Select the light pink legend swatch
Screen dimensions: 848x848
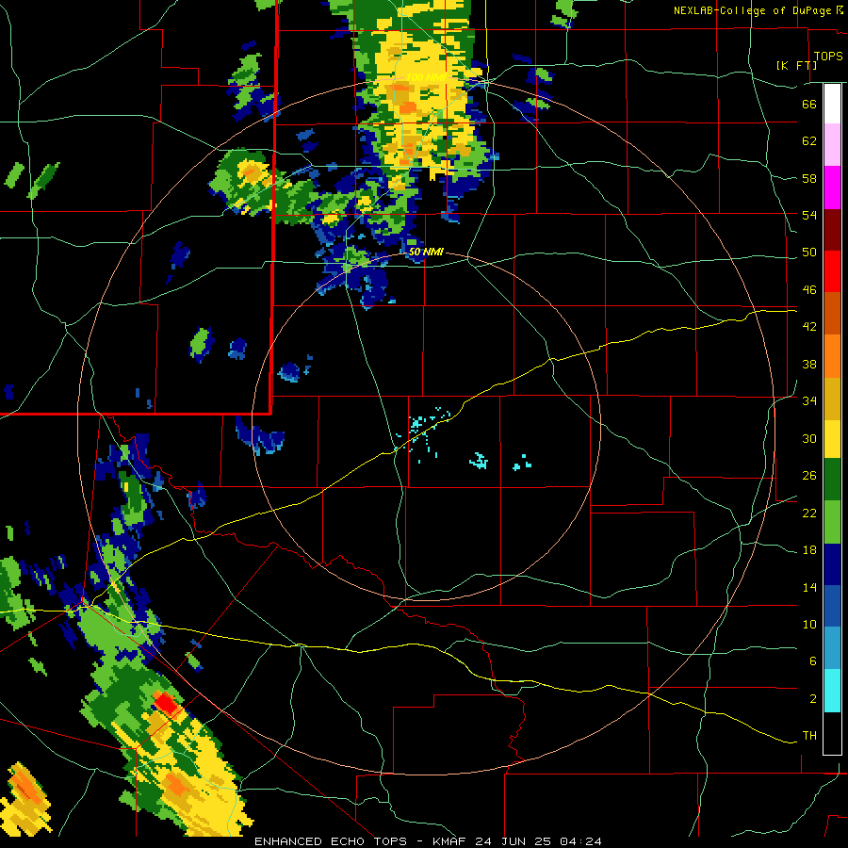pos(832,144)
